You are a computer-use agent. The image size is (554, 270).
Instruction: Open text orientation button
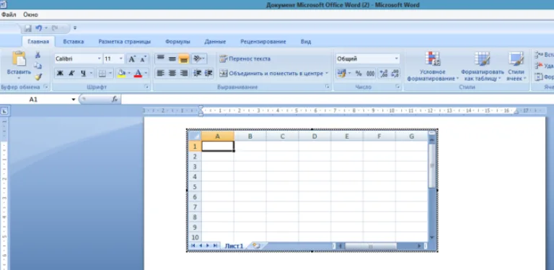[198, 58]
